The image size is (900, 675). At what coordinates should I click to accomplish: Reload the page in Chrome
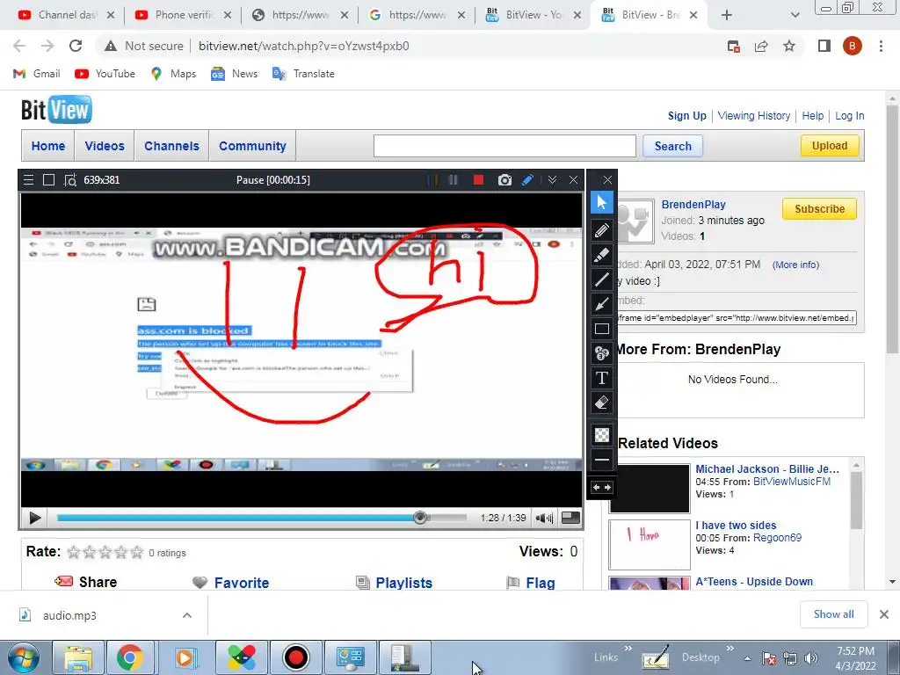(76, 46)
